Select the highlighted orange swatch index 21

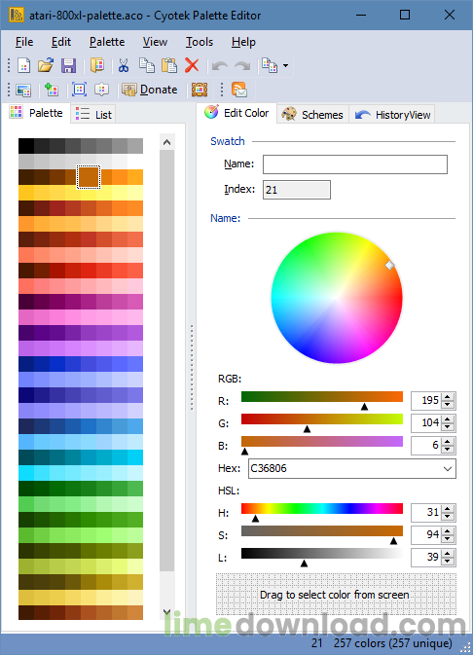(x=89, y=177)
